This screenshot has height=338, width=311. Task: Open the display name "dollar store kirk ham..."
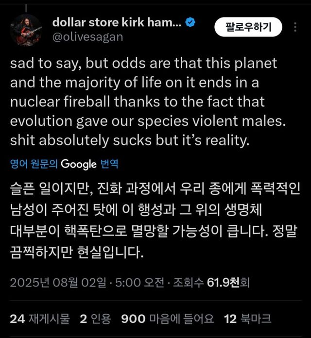[x=116, y=22]
